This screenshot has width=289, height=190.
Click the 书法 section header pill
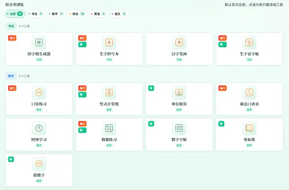tap(11, 26)
